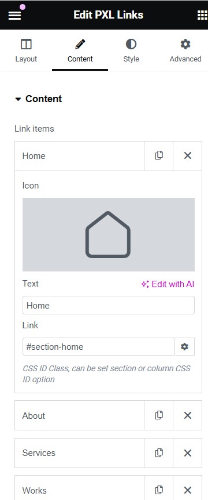The width and height of the screenshot is (208, 500).
Task: Open the Advanced tab
Action: pos(185,50)
